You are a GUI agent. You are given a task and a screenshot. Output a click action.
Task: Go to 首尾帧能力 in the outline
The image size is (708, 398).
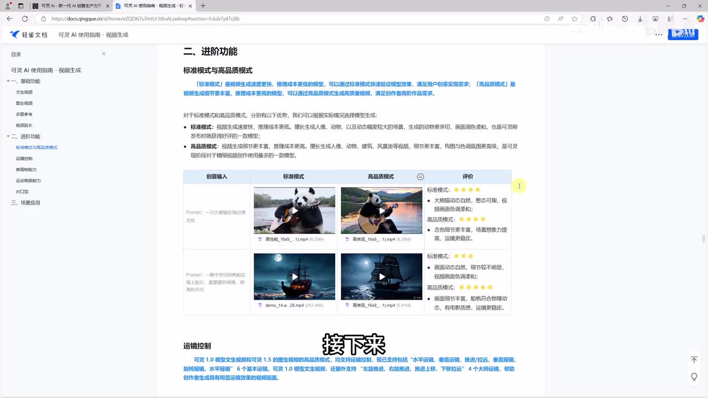tap(27, 170)
